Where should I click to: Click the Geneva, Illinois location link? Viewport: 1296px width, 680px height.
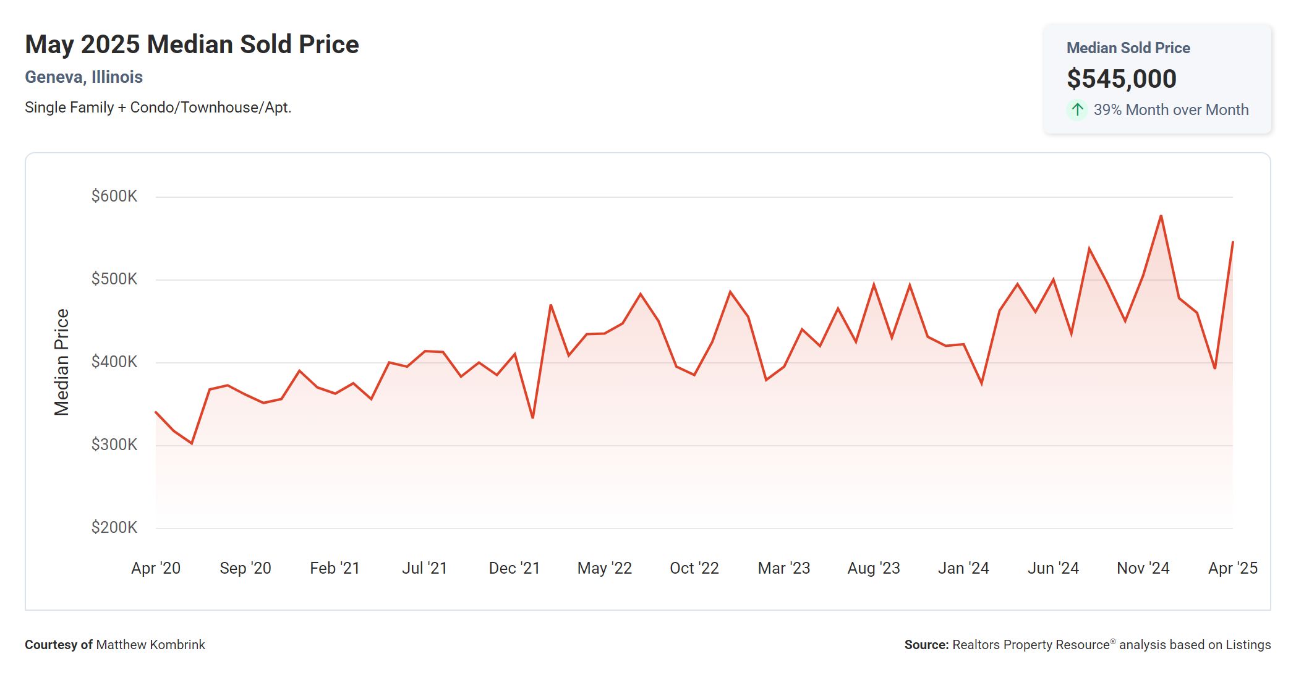coord(83,77)
